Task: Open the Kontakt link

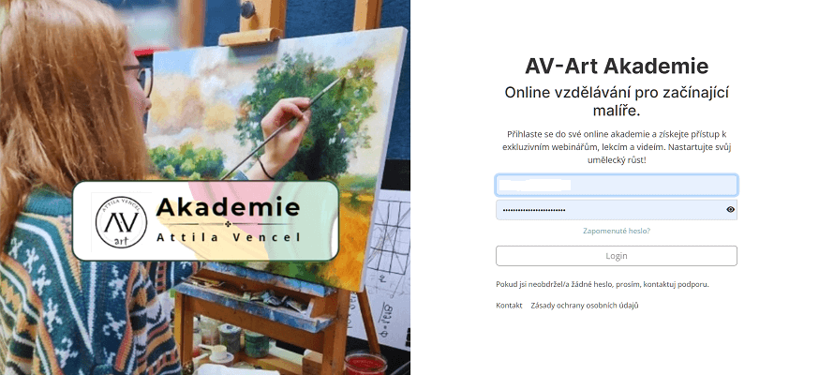Action: click(x=509, y=306)
